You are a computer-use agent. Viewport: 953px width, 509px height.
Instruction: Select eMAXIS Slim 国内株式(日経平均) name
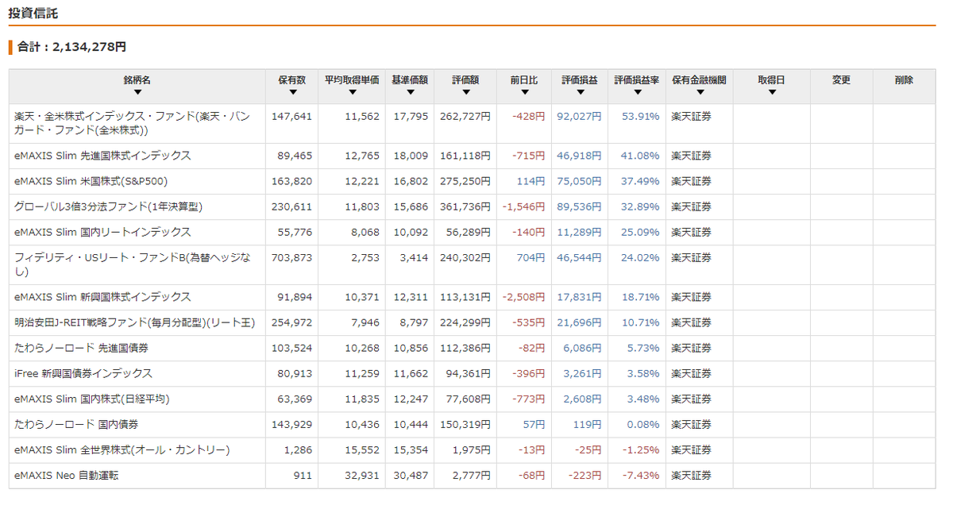point(91,399)
